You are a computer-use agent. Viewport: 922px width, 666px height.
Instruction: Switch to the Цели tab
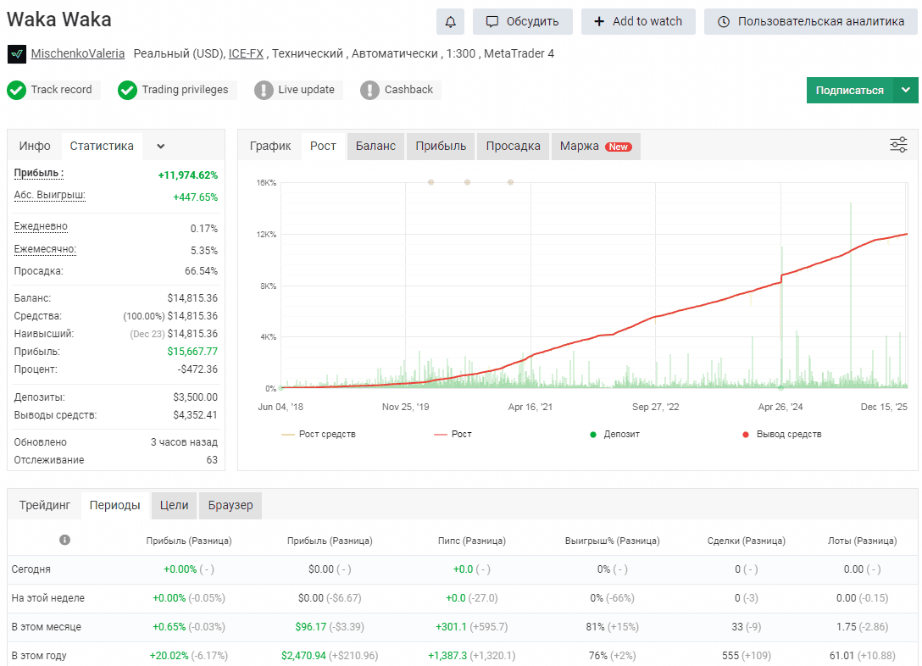point(174,506)
